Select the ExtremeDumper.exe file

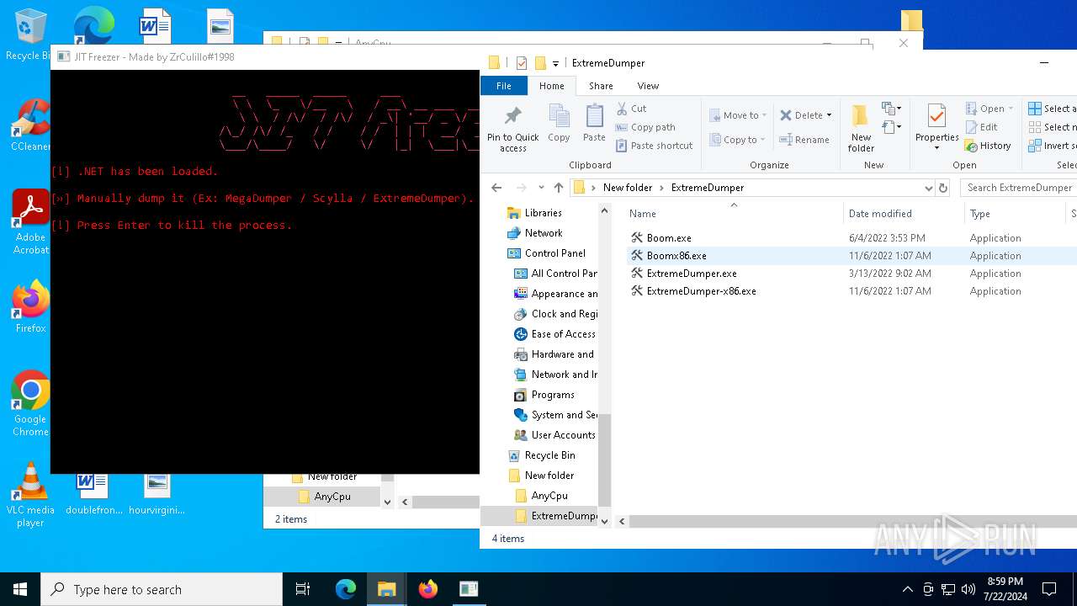pyautogui.click(x=692, y=274)
